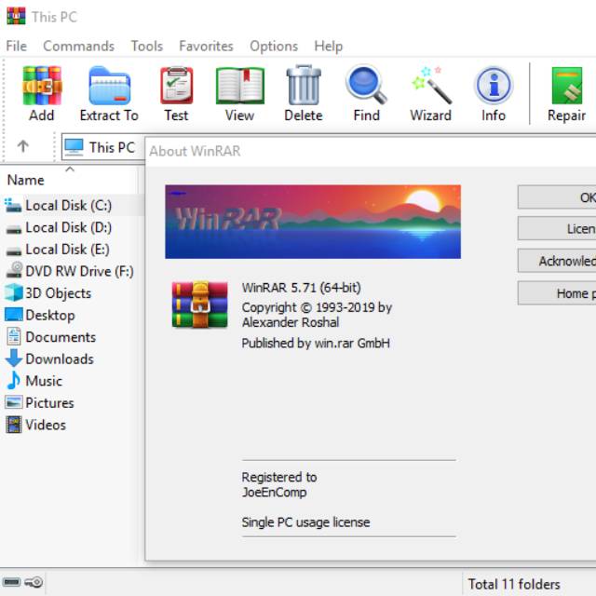The image size is (596, 596).
Task: Click the Repair archive toolbar icon
Action: 567,86
